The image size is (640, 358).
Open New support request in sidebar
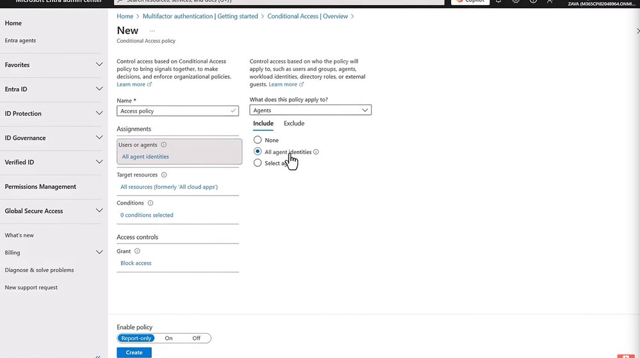click(31, 288)
